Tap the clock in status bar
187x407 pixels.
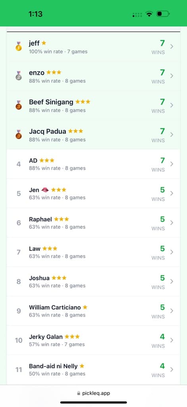35,14
